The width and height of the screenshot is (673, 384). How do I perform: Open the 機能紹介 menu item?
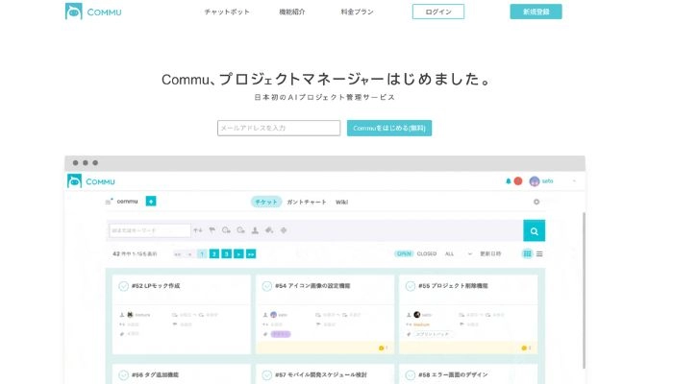(292, 12)
